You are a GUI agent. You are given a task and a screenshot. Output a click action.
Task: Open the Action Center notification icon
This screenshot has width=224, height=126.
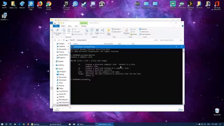[220, 124]
